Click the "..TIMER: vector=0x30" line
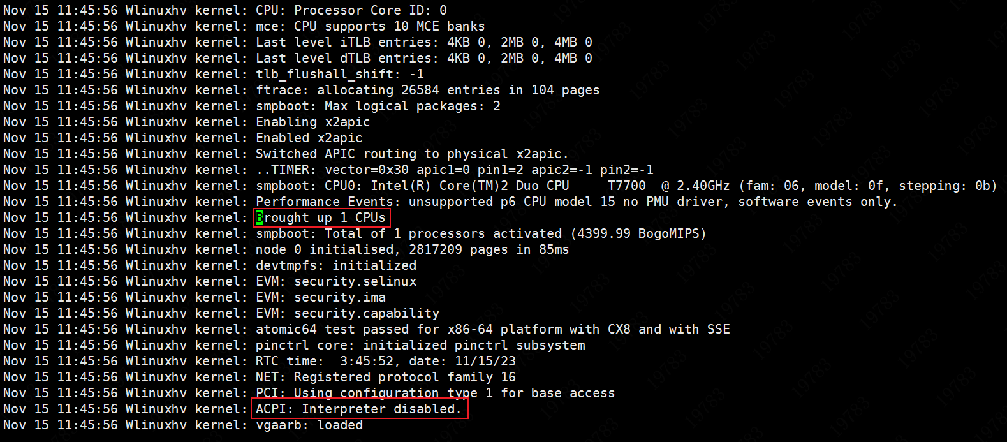The width and height of the screenshot is (1007, 442). pyautogui.click(x=455, y=170)
